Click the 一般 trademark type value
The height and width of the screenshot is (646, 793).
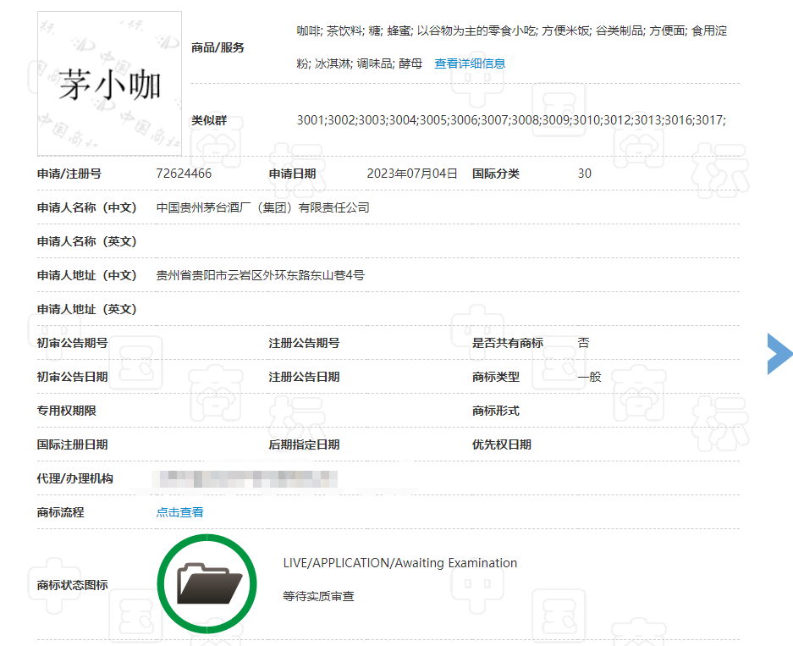click(590, 377)
